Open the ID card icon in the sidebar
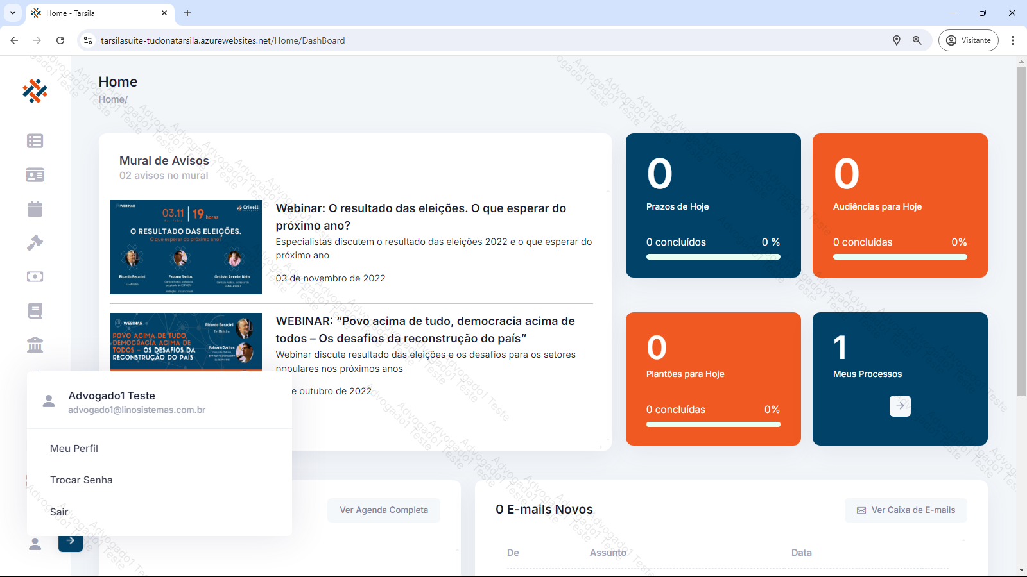The image size is (1027, 577). 35,175
